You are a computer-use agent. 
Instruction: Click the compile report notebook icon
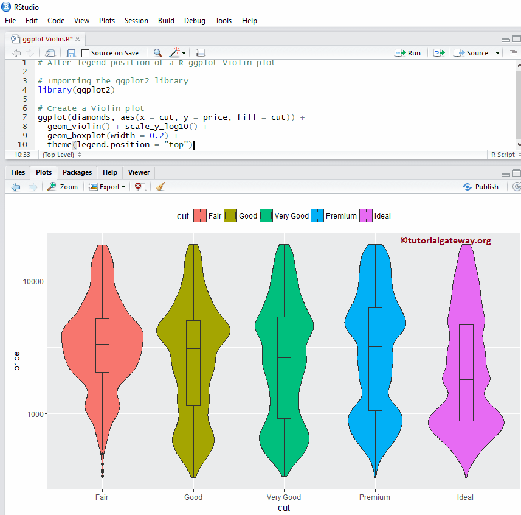point(201,53)
